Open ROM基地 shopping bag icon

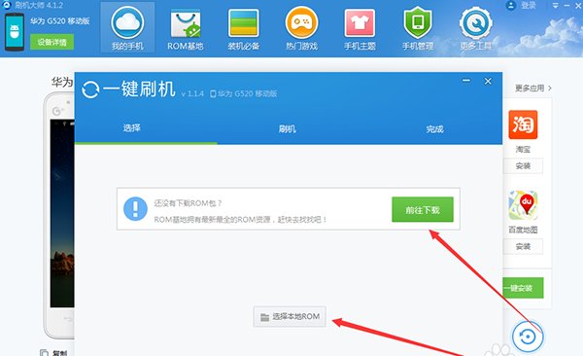186,23
